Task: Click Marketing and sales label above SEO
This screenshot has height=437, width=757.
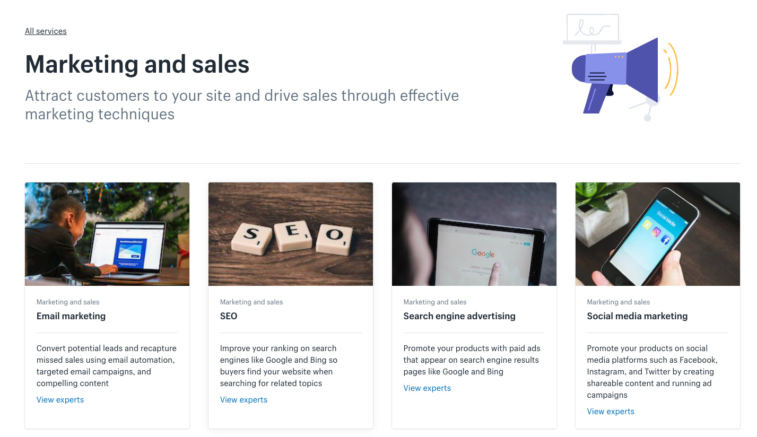Action: click(251, 302)
